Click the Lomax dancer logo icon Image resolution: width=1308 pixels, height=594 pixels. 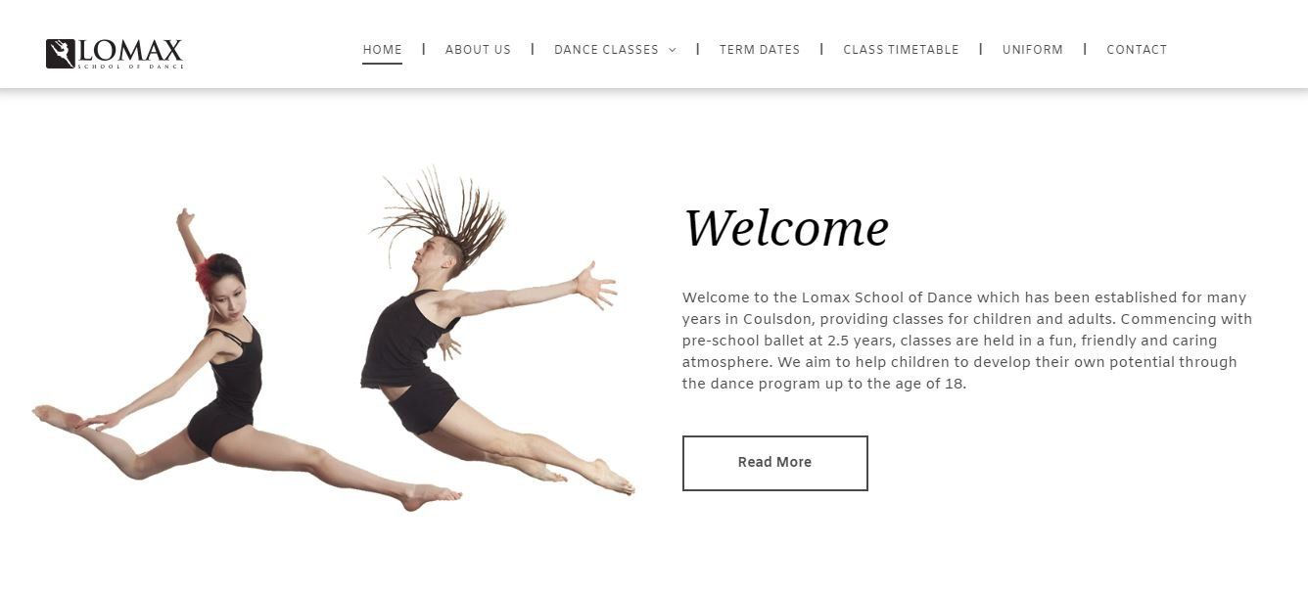click(61, 54)
